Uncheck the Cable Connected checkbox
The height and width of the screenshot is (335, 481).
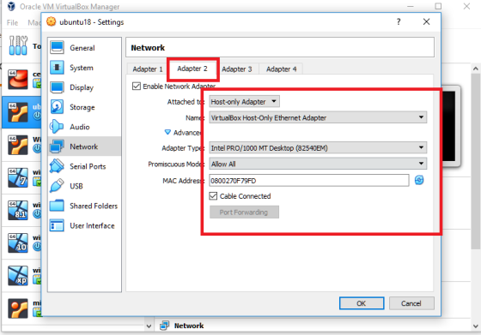213,196
